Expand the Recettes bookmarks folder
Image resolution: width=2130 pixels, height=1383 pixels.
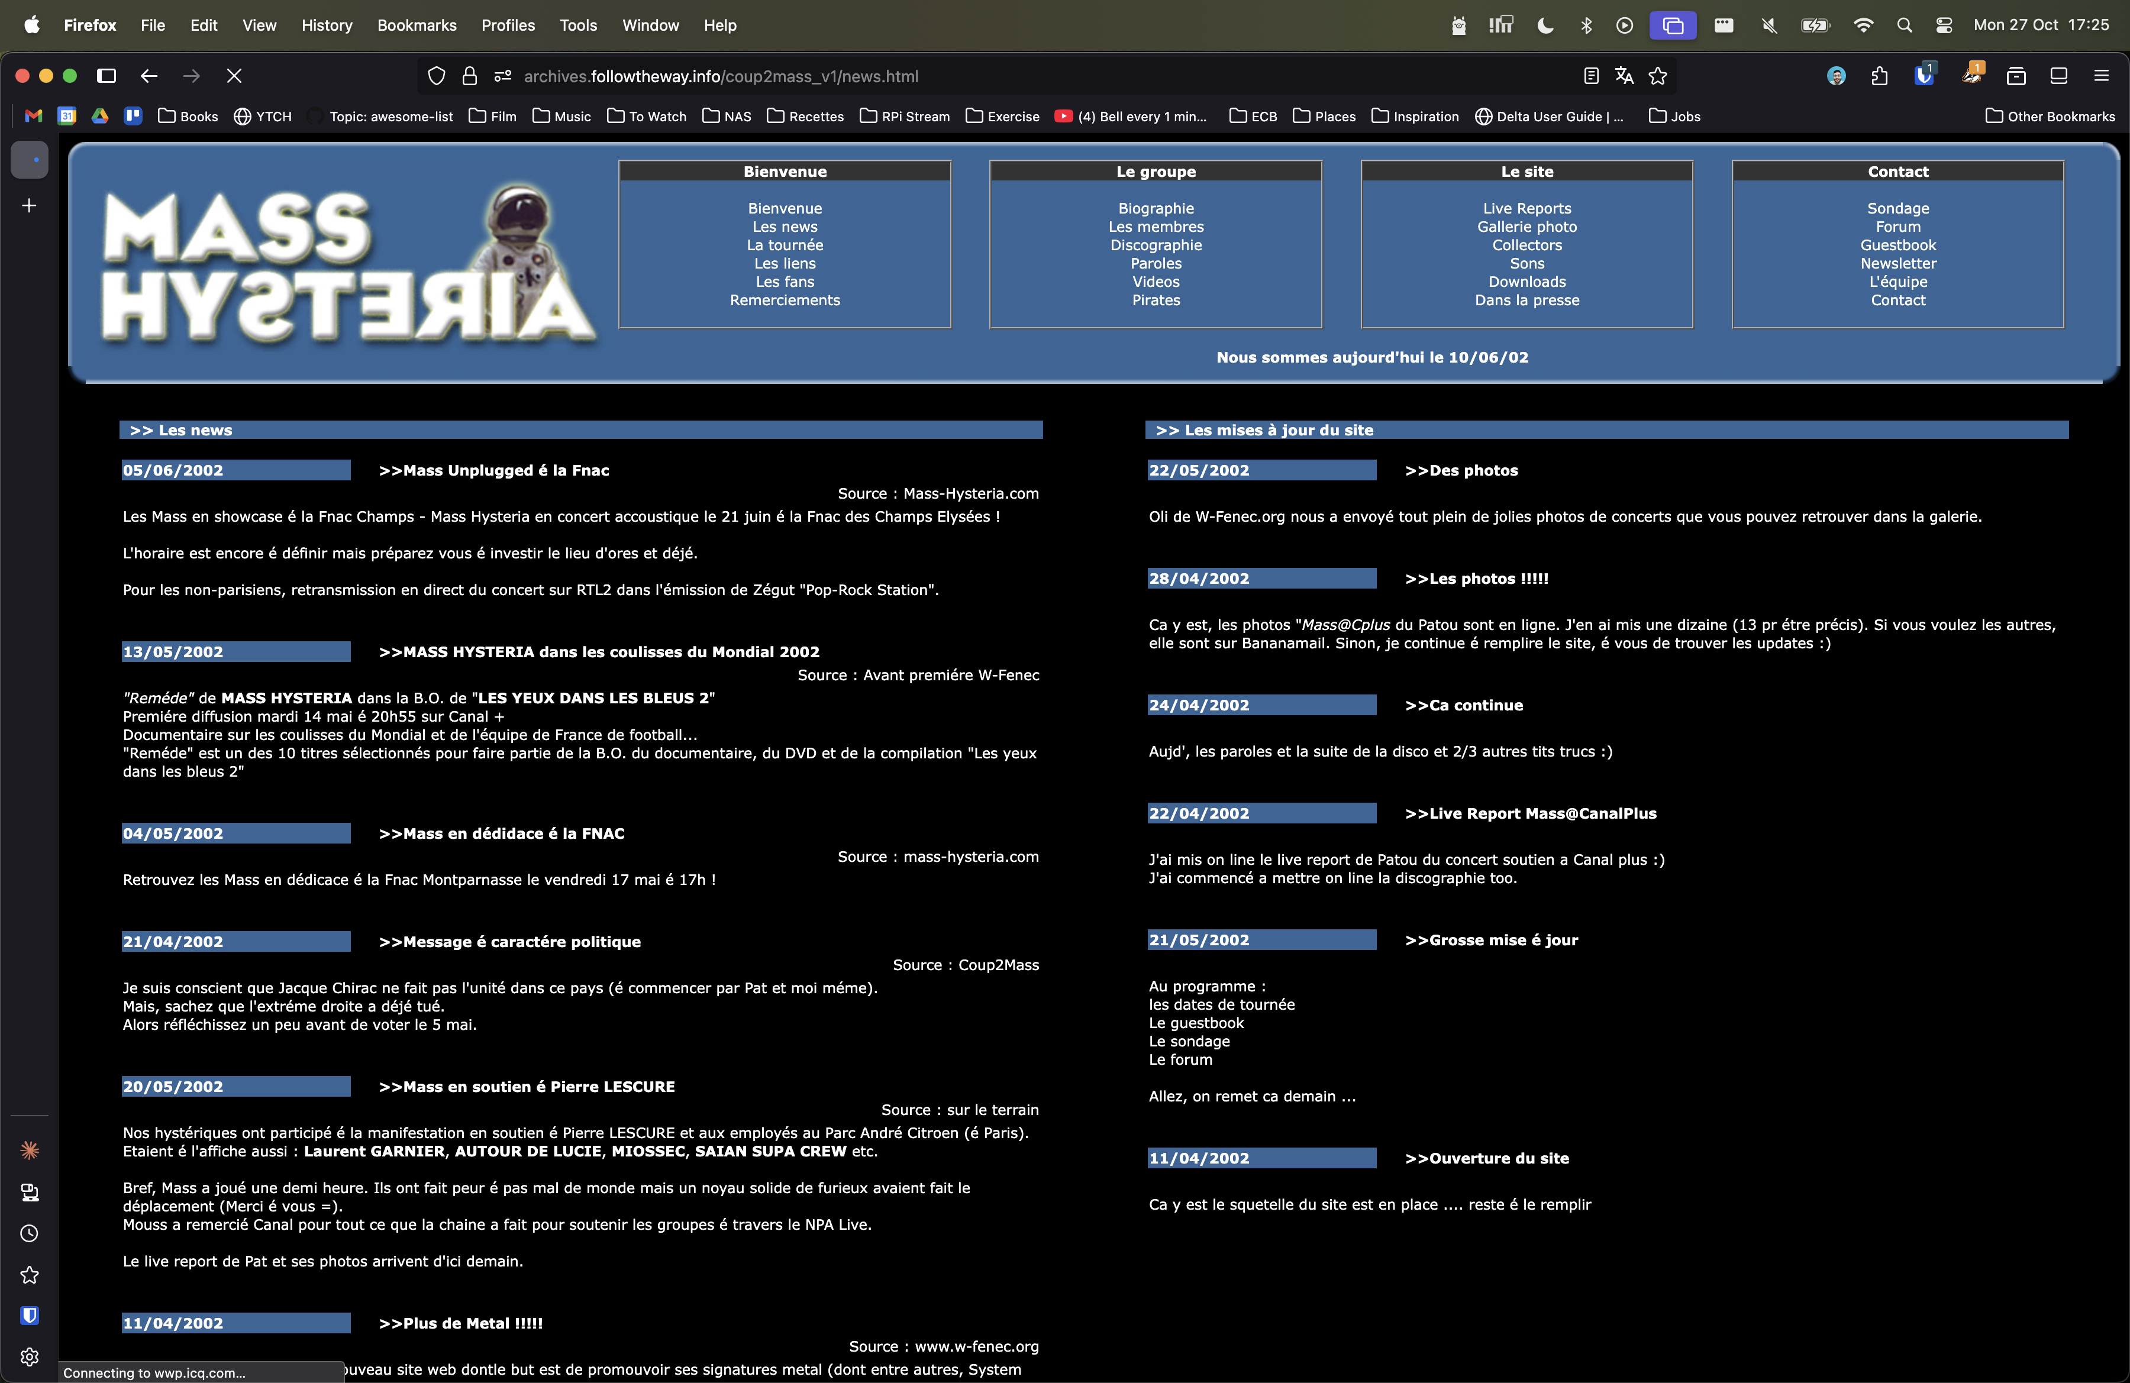805,117
